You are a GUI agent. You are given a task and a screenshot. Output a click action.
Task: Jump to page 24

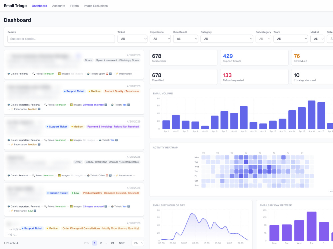tap(113, 243)
